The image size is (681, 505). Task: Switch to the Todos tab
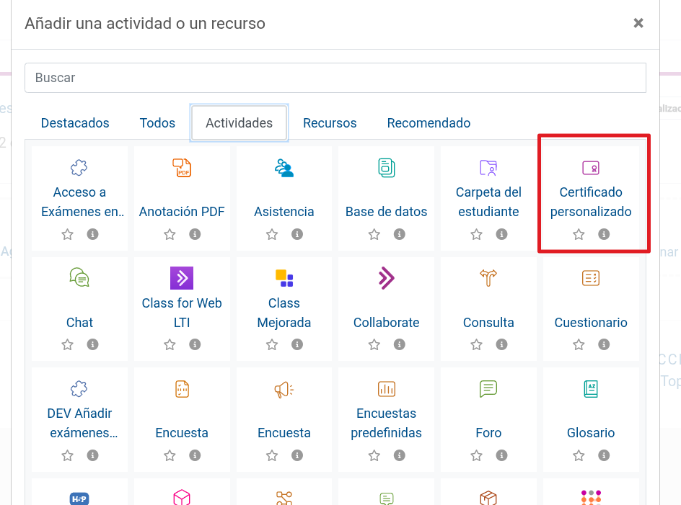click(157, 122)
